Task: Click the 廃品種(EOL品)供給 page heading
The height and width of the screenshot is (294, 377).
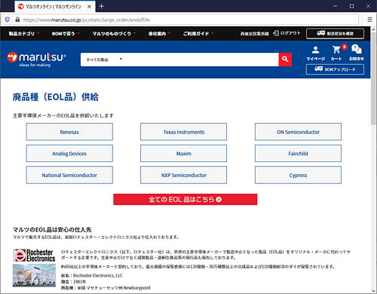Action: click(x=56, y=96)
